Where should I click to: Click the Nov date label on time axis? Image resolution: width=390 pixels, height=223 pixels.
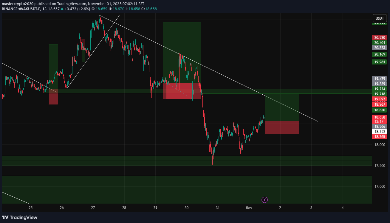pyautogui.click(x=249, y=207)
